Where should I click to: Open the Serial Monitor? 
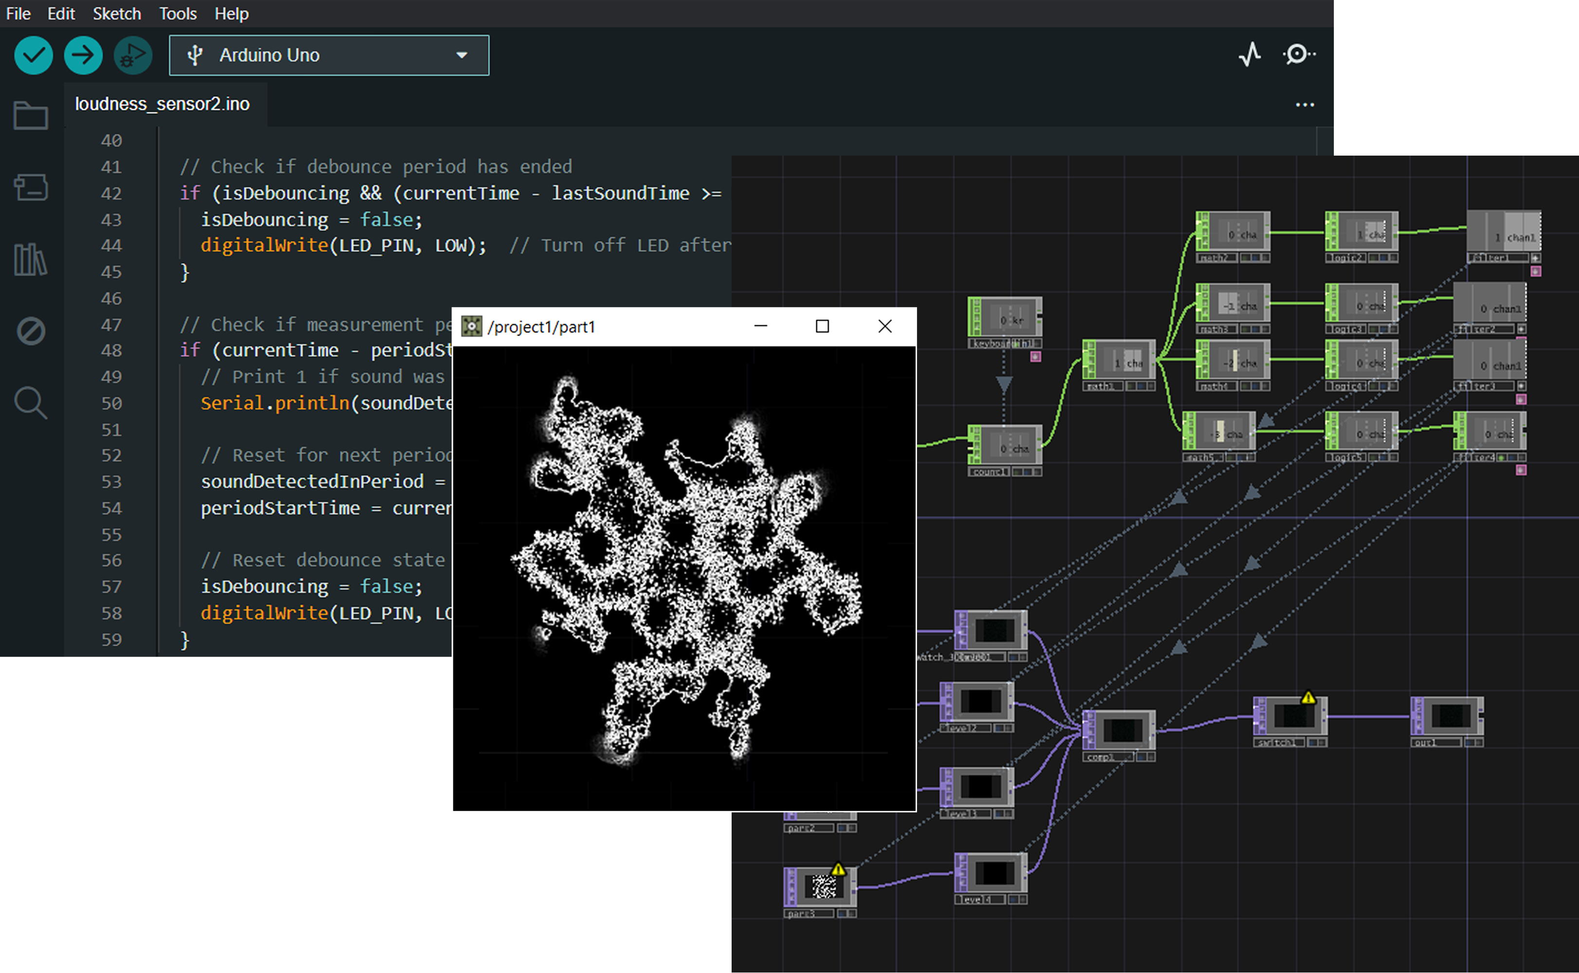(x=1299, y=55)
